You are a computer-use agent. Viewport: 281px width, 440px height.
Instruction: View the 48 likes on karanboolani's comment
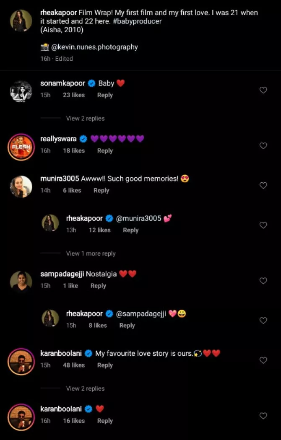[x=74, y=365]
